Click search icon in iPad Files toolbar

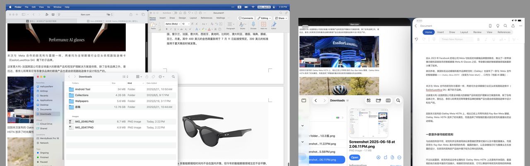click(398, 100)
